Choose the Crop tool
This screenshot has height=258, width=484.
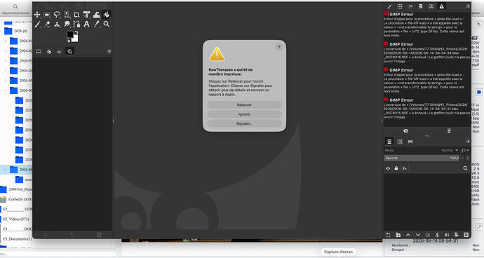tap(76, 15)
